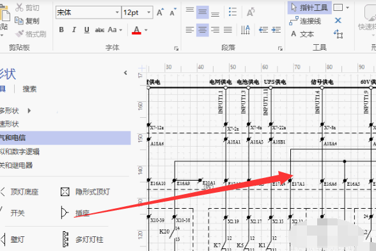376x251 pixels.
Task: Select the 多灯灯柱 shape
Action: tap(82, 239)
